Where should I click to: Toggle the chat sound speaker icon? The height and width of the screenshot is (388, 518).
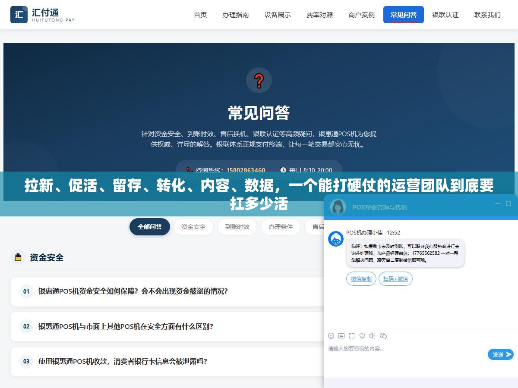click(x=373, y=336)
